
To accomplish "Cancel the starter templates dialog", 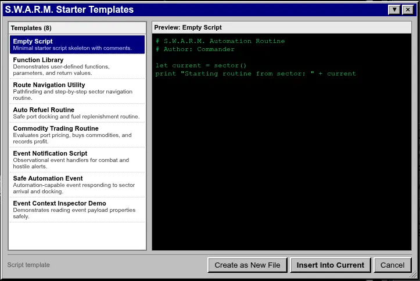I will point(393,265).
